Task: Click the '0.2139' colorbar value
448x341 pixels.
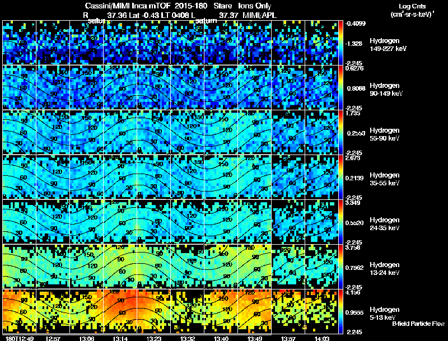Action: [x=354, y=178]
